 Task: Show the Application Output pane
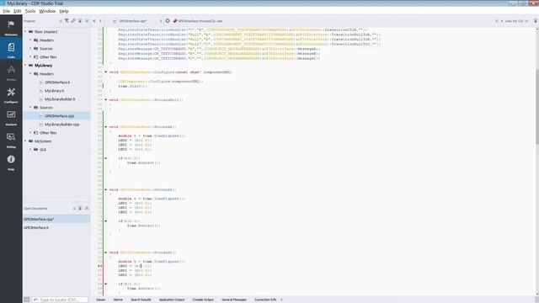click(172, 300)
